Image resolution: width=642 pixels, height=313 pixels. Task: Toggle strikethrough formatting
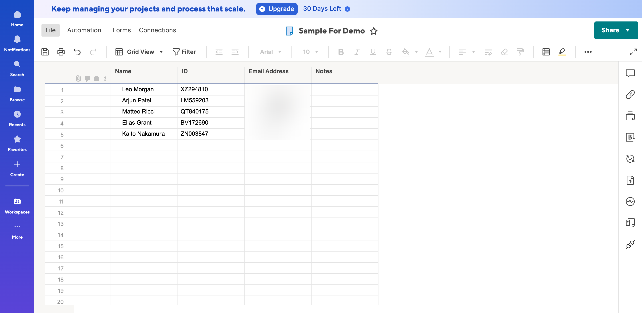click(x=389, y=52)
